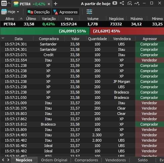The image size is (164, 163).
Task: Sort by Valor column header
Action: [x=75, y=39]
